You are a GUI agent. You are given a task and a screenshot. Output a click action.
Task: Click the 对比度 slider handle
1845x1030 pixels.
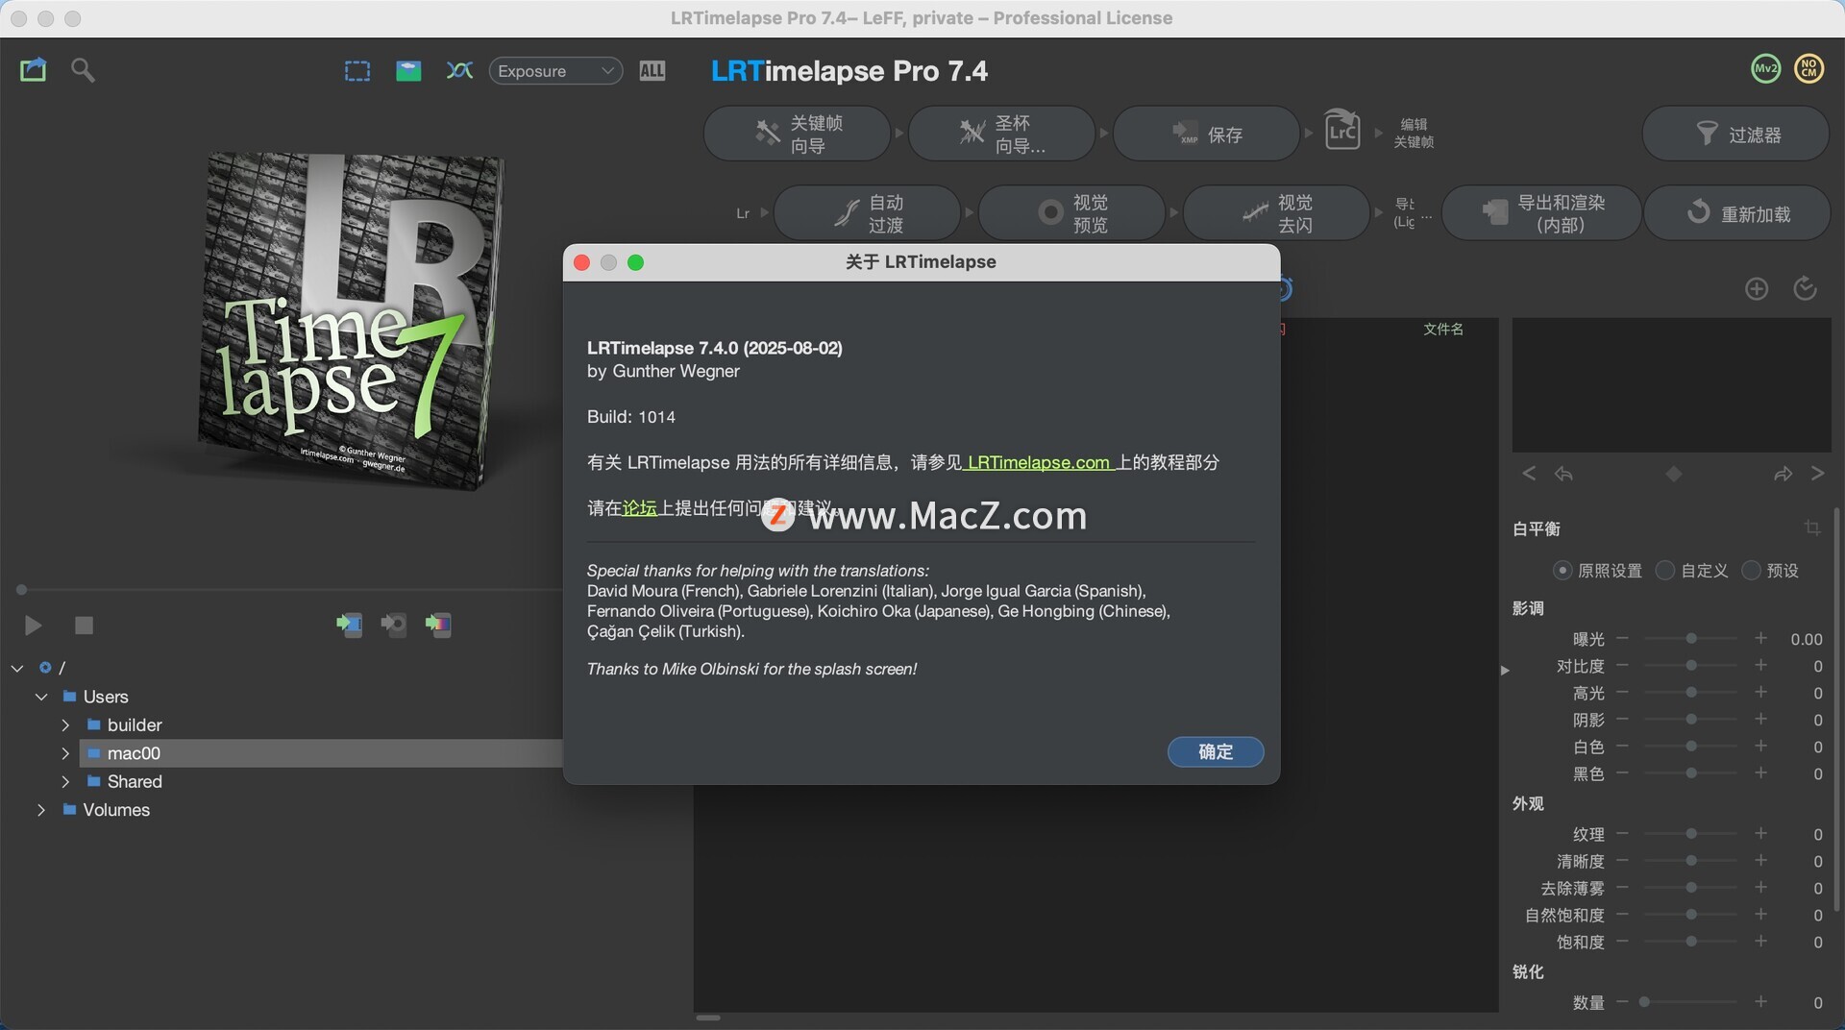[x=1691, y=666]
